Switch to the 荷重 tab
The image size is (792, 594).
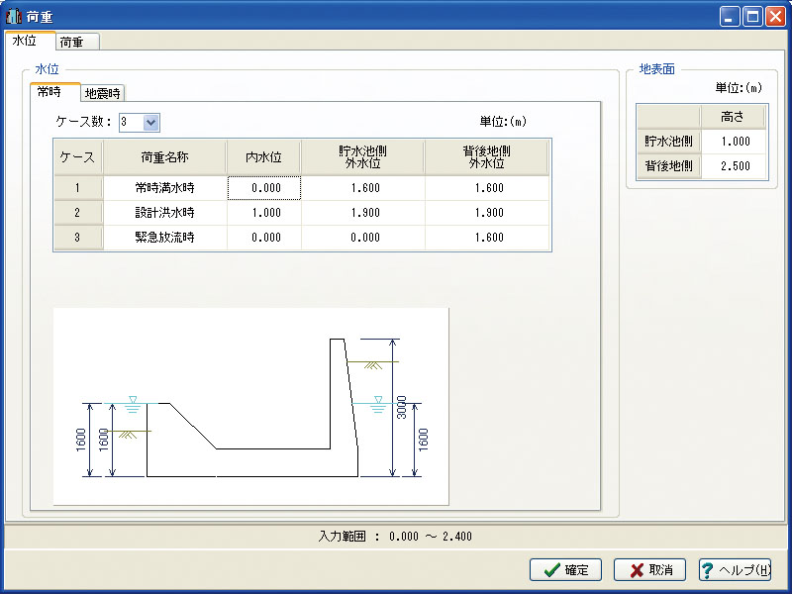point(77,42)
